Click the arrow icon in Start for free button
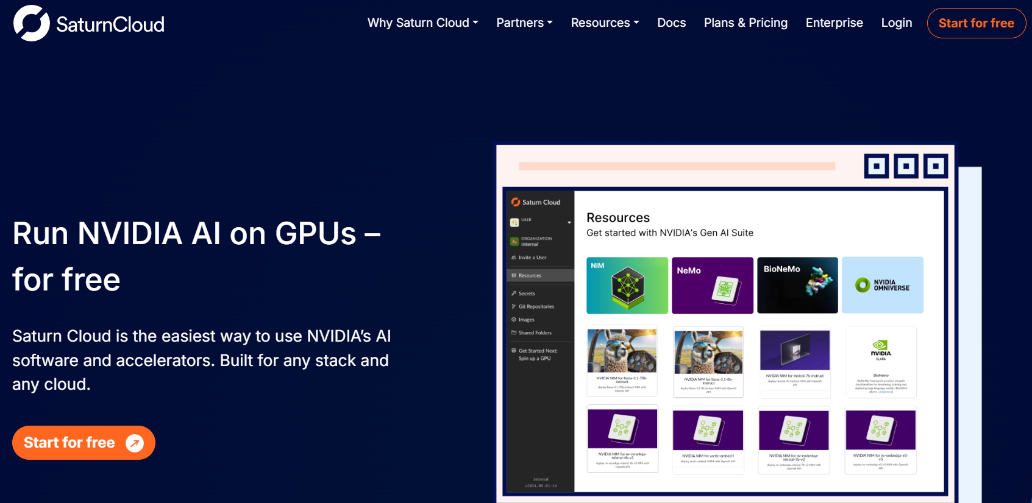This screenshot has height=503, width=1032. pos(135,443)
